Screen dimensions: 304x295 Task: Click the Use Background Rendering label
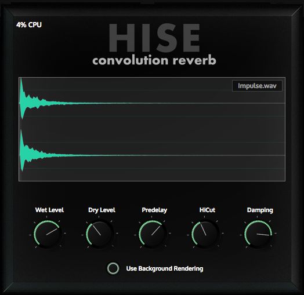(165, 269)
